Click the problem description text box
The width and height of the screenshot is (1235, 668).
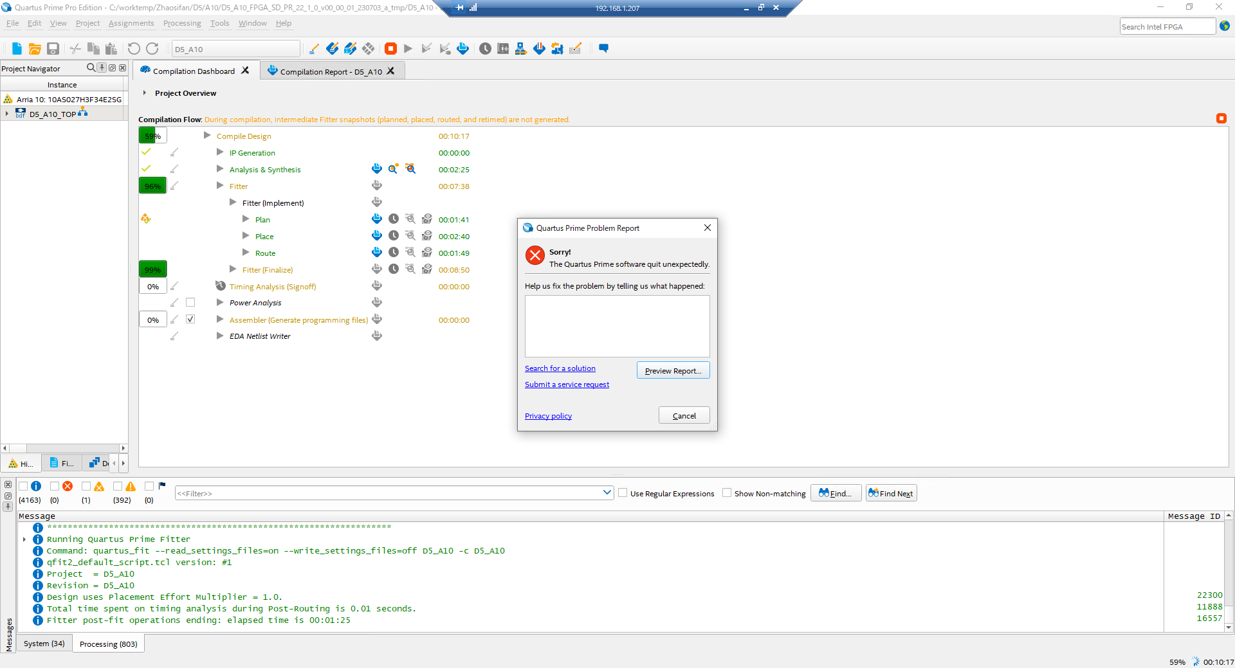coord(617,326)
